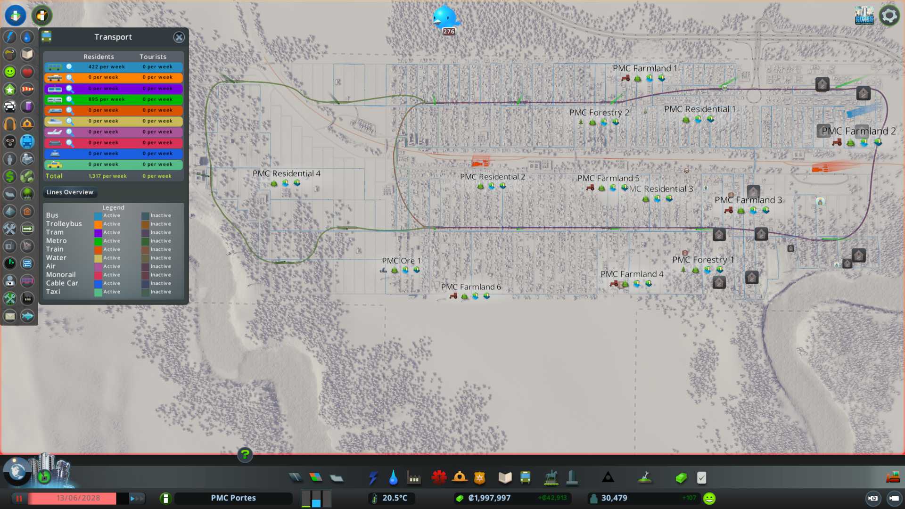905x509 pixels.
Task: Open the Electricity info view icon
Action: coord(10,37)
